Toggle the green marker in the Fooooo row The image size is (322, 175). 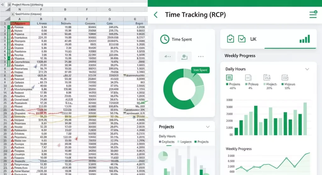[9, 27]
